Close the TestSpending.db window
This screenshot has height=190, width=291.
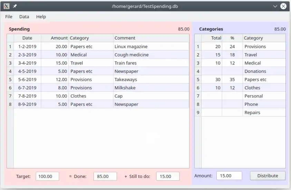pyautogui.click(x=283, y=6)
